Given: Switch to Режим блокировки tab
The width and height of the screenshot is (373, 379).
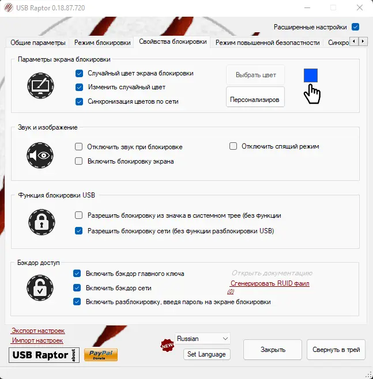Looking at the screenshot, I should (x=102, y=43).
